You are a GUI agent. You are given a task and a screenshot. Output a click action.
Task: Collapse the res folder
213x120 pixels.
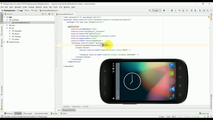[7, 28]
